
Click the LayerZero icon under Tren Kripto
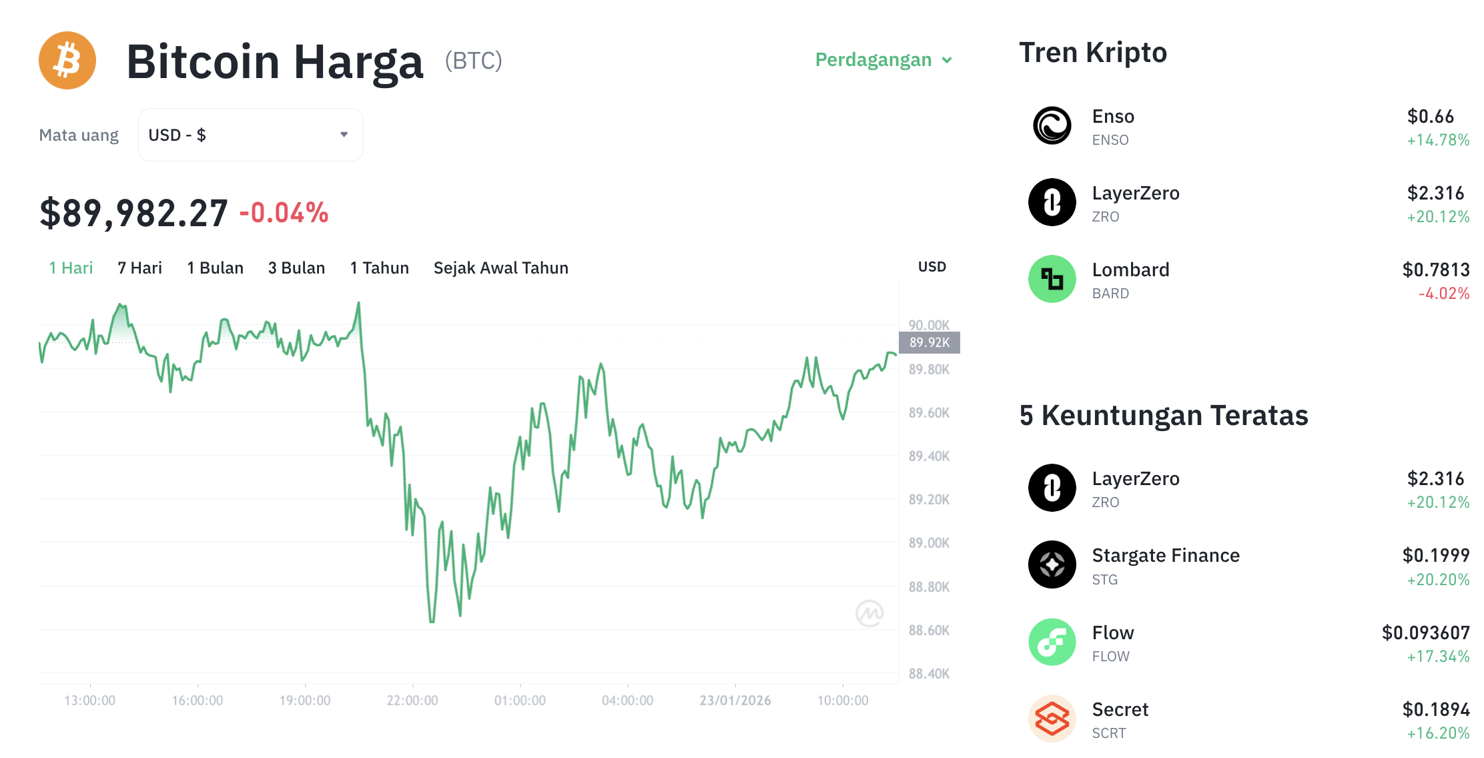click(1052, 202)
